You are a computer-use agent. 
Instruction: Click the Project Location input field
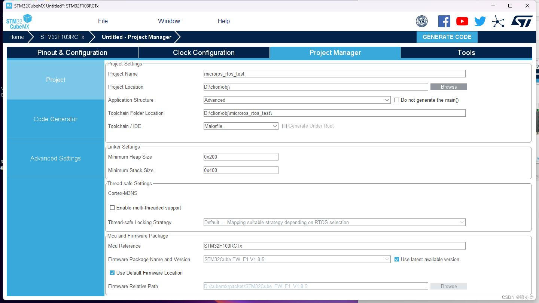click(316, 87)
